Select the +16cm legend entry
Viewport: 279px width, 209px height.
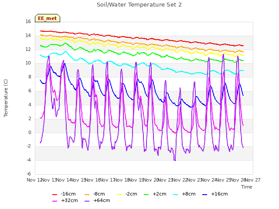(x=215, y=194)
